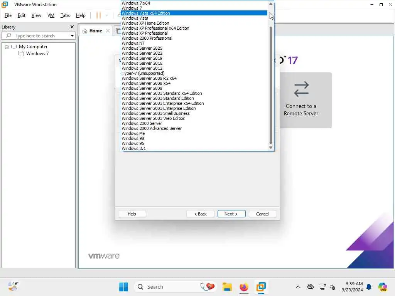Open Copilot preview icon in taskbar
395x296 pixels.
[x=383, y=287]
